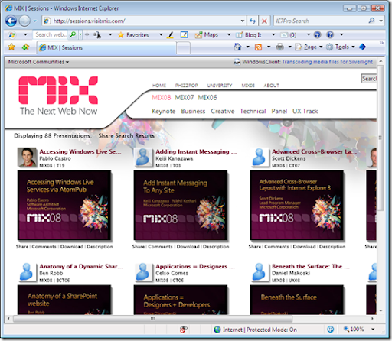Open the Page menu dropdown

[309, 47]
